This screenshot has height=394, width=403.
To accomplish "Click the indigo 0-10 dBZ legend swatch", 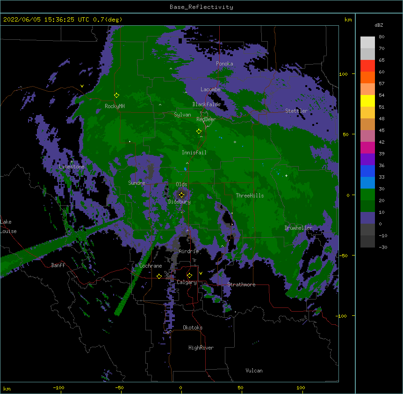I will (x=367, y=218).
